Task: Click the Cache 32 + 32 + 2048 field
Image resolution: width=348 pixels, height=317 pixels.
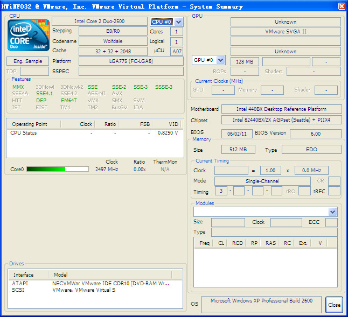Action: [x=113, y=52]
